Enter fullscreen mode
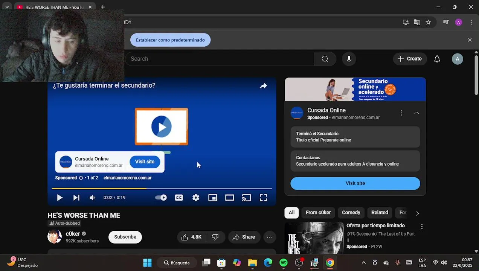 coord(264,198)
